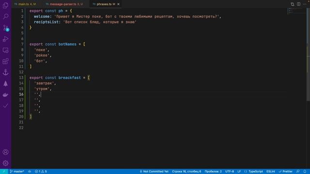
Task: Click the reciptsList key on line 3
Action: coord(46,22)
